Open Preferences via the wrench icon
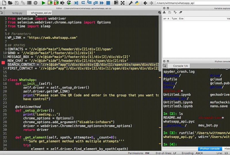The height and width of the screenshot is (155, 230). (131, 3)
